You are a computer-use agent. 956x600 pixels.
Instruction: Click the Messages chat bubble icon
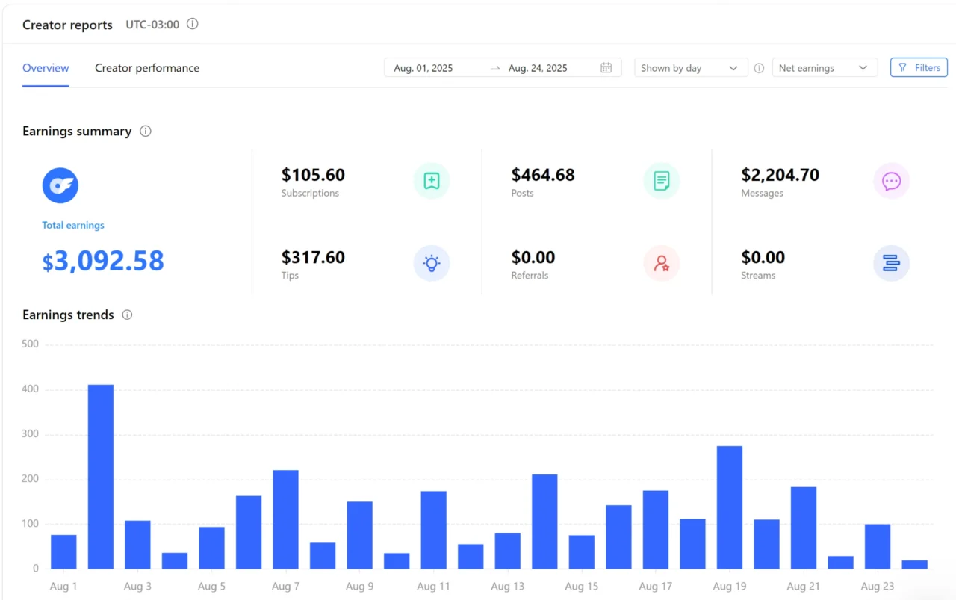pyautogui.click(x=891, y=181)
